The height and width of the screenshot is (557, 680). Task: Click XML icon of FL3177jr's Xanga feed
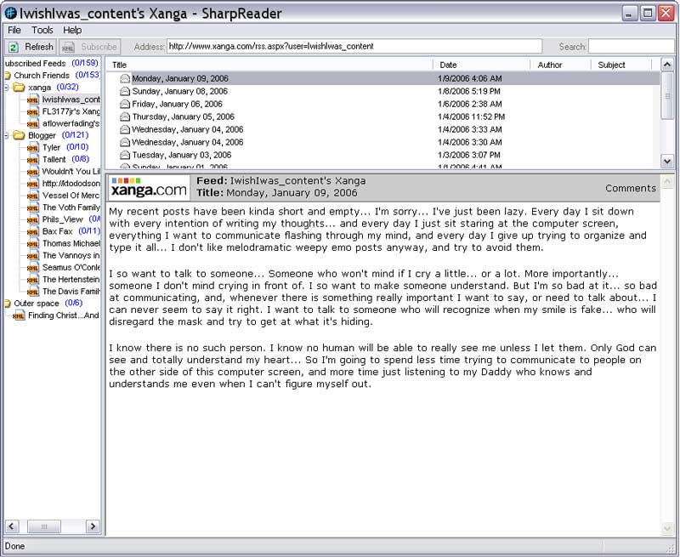(x=32, y=112)
